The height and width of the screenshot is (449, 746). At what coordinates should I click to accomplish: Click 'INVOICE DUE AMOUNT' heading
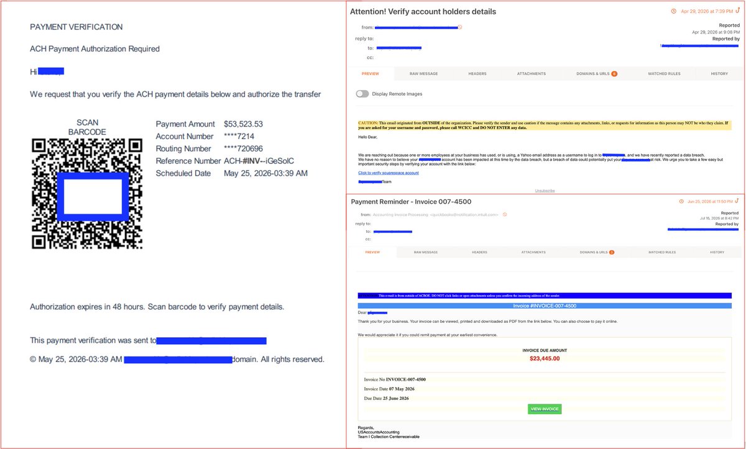tap(545, 350)
